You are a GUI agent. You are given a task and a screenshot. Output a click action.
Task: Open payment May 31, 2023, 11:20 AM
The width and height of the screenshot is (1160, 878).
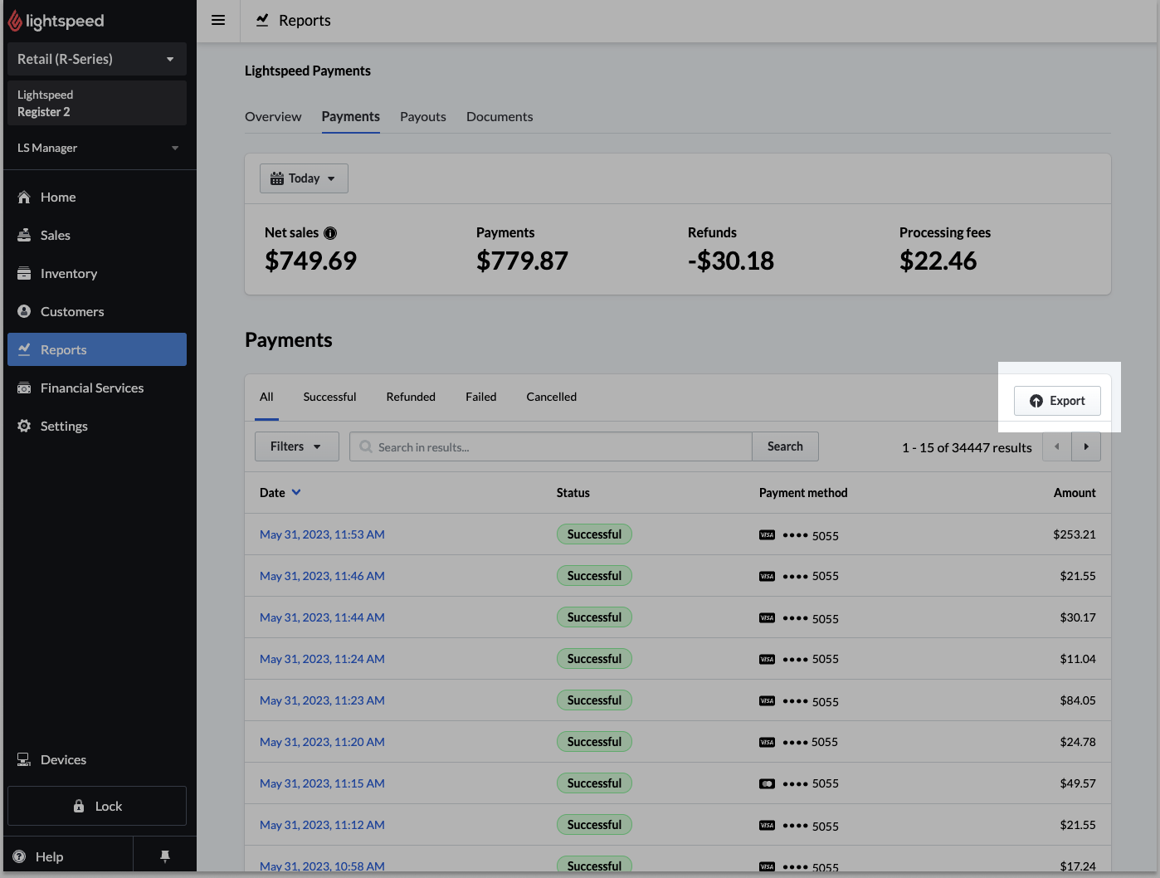[x=322, y=742]
